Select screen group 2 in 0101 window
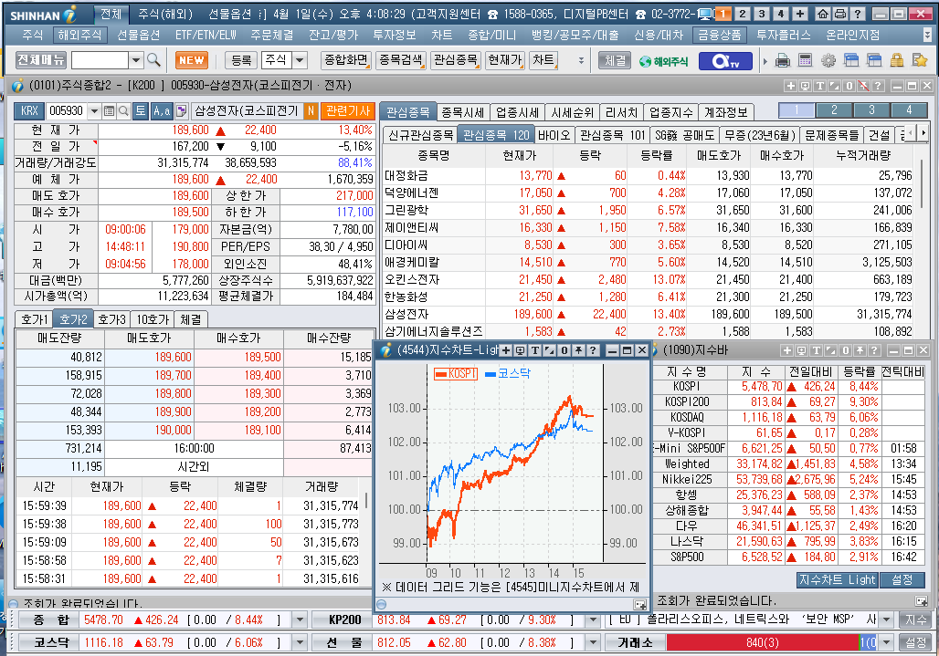This screenshot has width=939, height=656. click(x=834, y=110)
